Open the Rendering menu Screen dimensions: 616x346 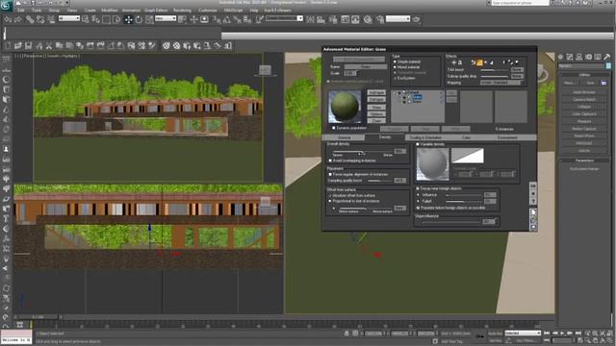(x=182, y=11)
